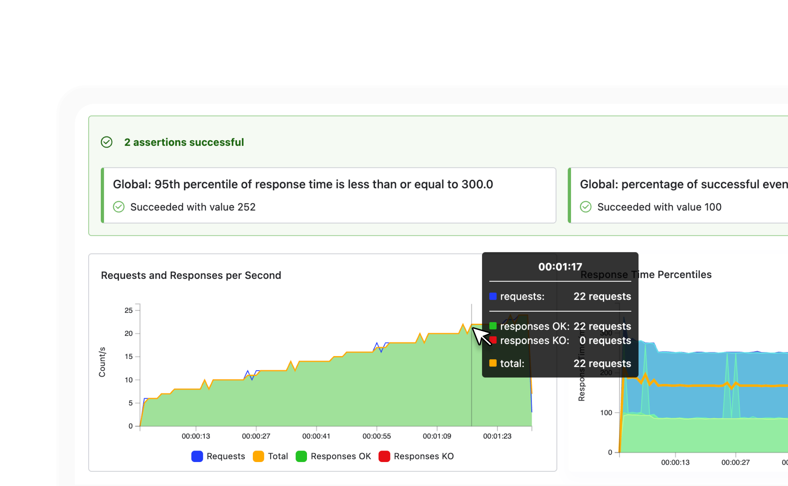Viewport: 788px width, 486px height.
Task: Click the 'requests:' row in the tooltip
Action: (560, 296)
